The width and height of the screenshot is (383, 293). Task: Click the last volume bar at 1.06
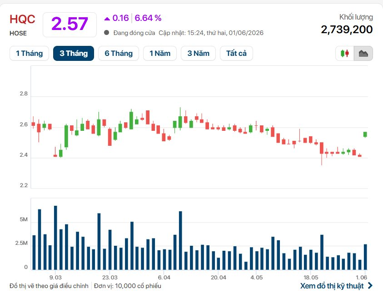tap(365, 257)
